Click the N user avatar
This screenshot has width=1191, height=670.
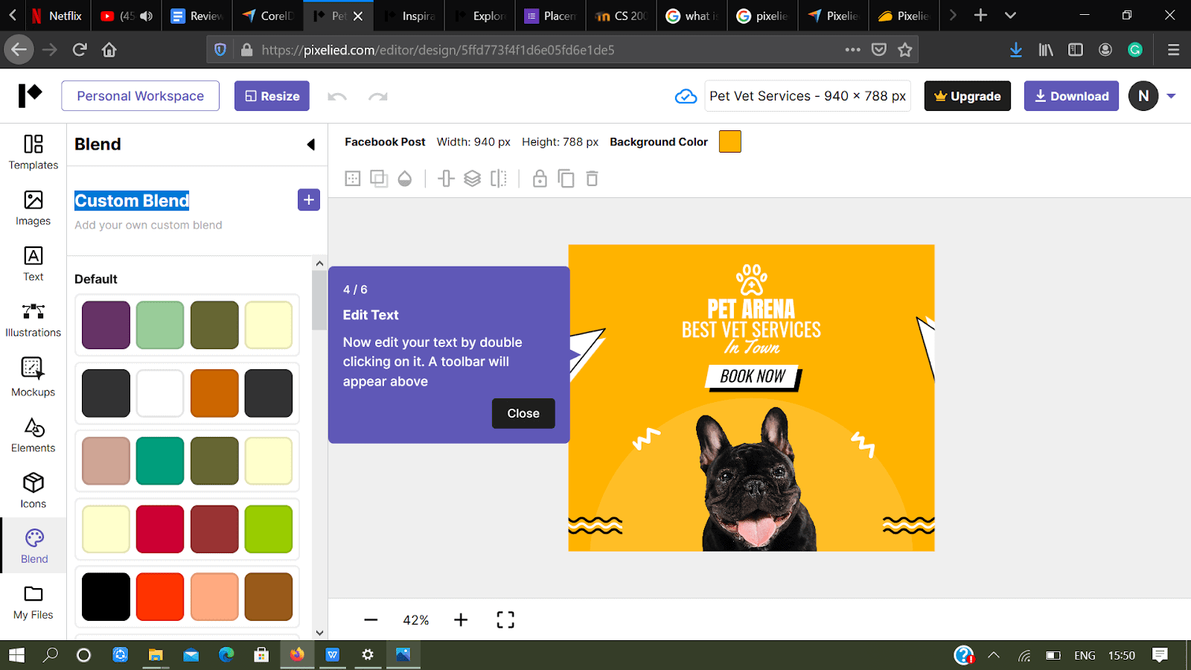click(1143, 96)
